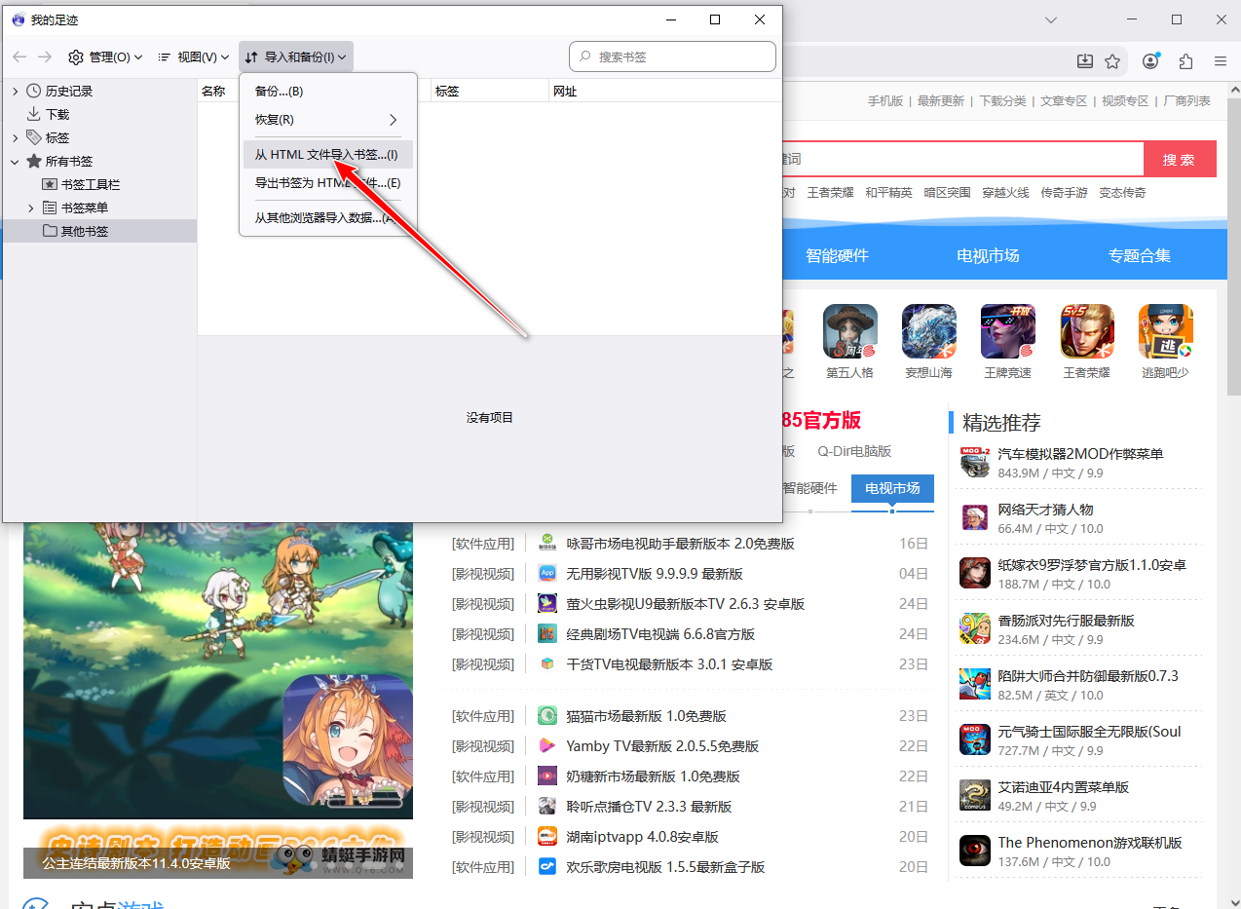Open the 电视市场 navigation tab
This screenshot has height=909, width=1241.
click(988, 256)
